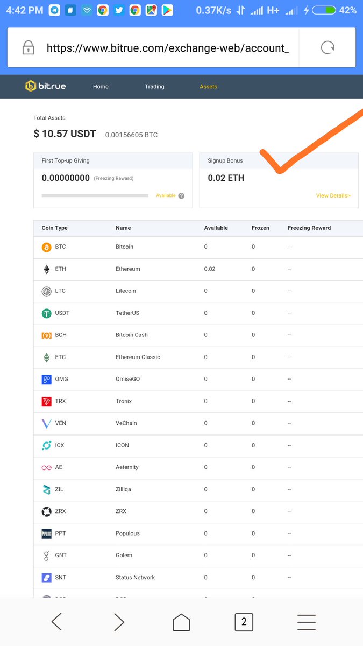Screen dimensions: 363x646
Task: Click the Tronix TRX coin icon
Action: [x=47, y=402]
